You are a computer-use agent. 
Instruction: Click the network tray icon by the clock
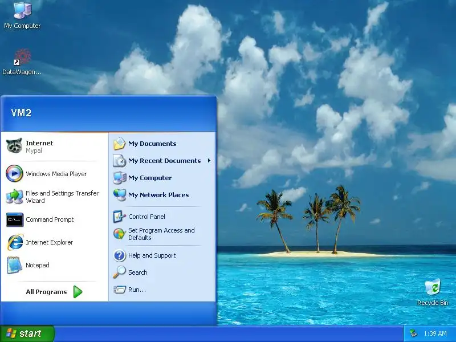pos(413,333)
